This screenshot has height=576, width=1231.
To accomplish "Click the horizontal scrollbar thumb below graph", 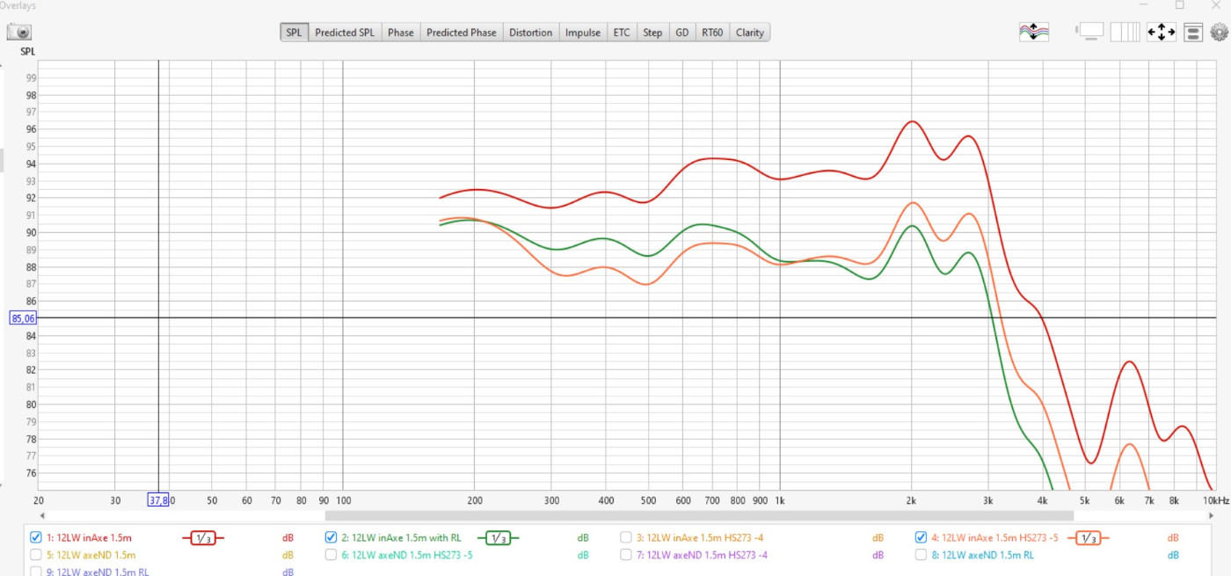I will (x=698, y=516).
